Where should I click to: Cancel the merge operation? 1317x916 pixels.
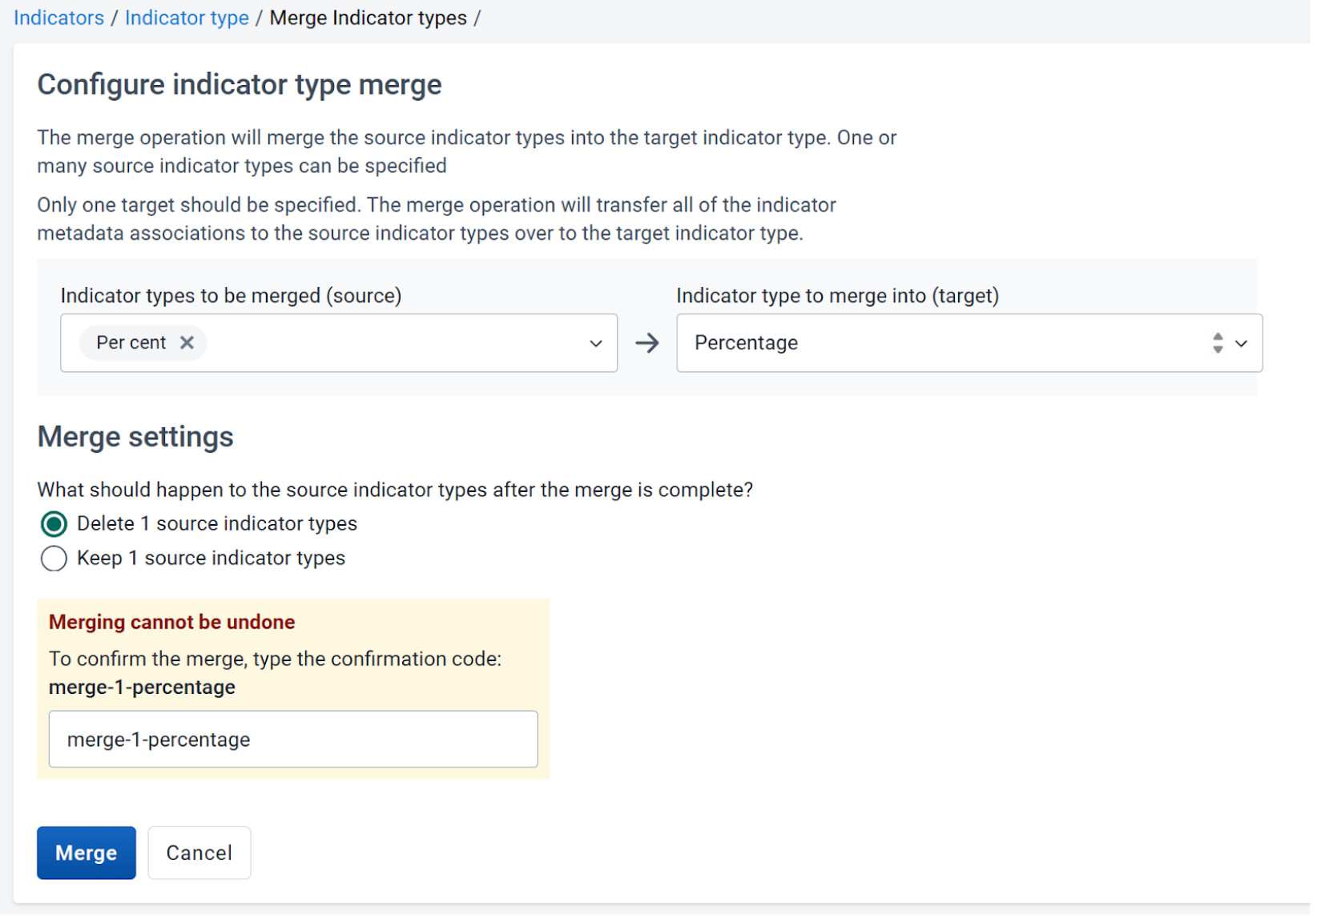[x=199, y=853]
